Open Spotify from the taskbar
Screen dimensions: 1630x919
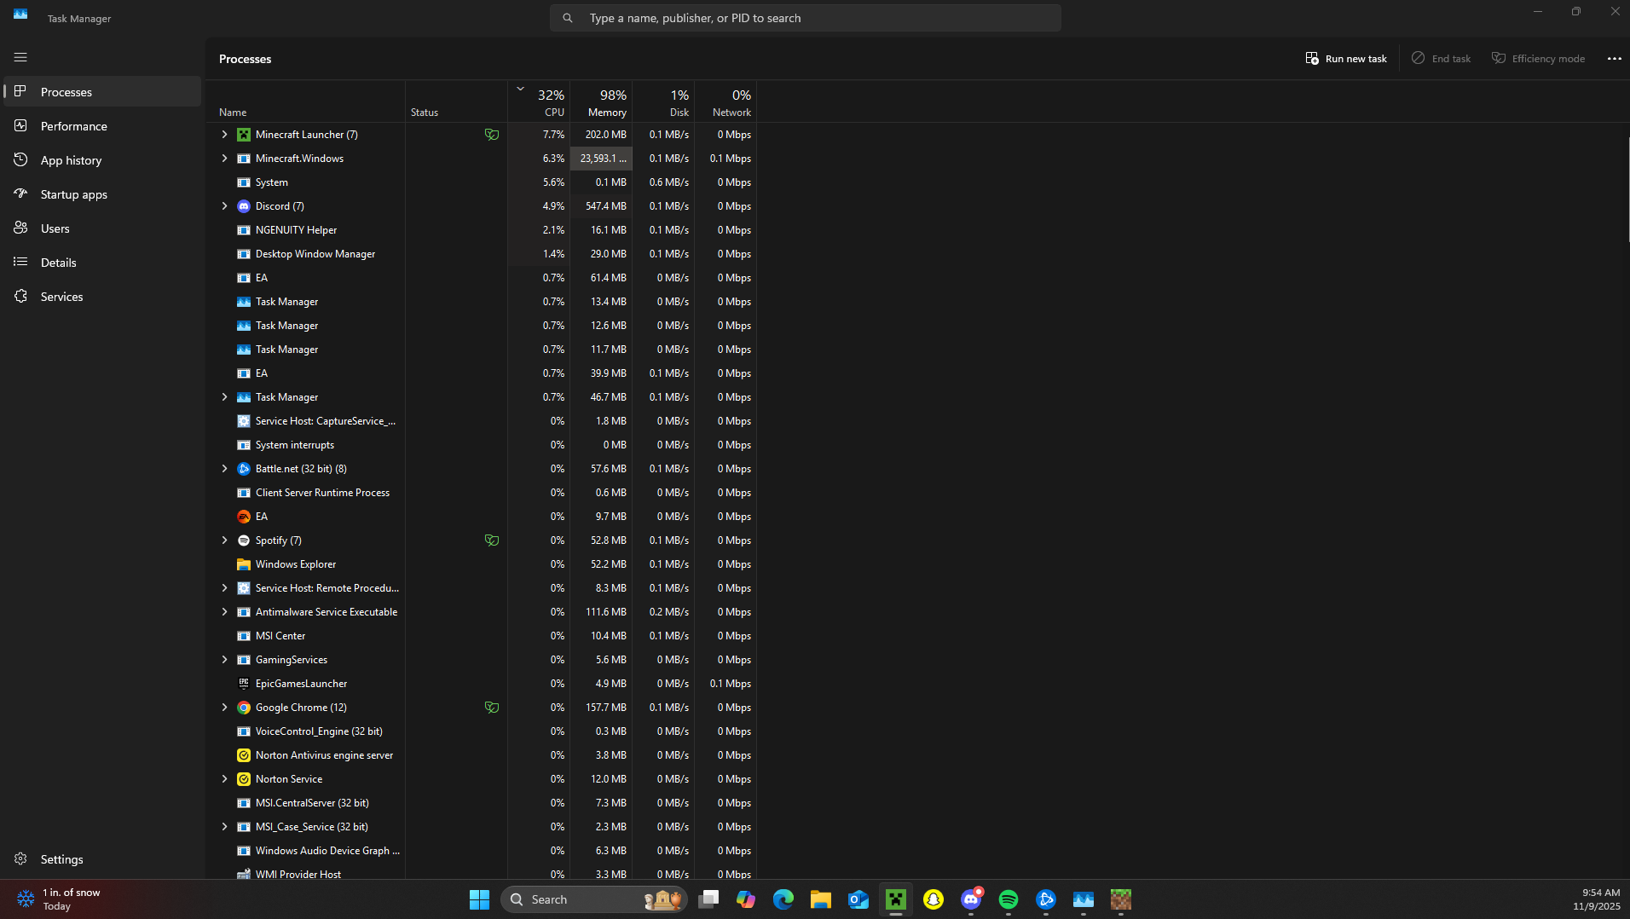[1008, 899]
